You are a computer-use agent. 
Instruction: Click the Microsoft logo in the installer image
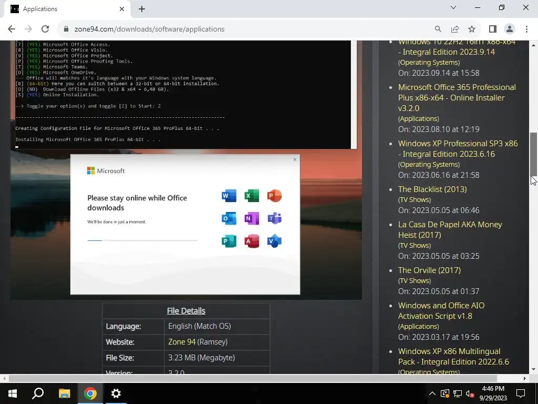[x=106, y=171]
